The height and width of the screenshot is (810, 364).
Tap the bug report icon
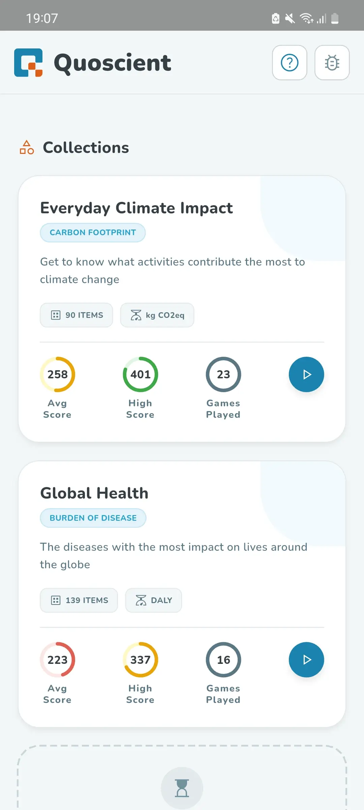[x=332, y=63]
